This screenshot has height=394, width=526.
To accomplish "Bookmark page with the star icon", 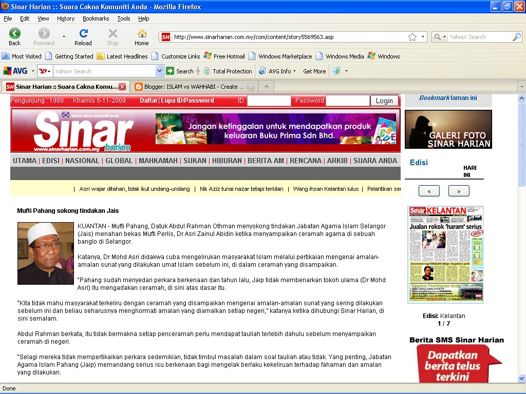I will pos(412,37).
